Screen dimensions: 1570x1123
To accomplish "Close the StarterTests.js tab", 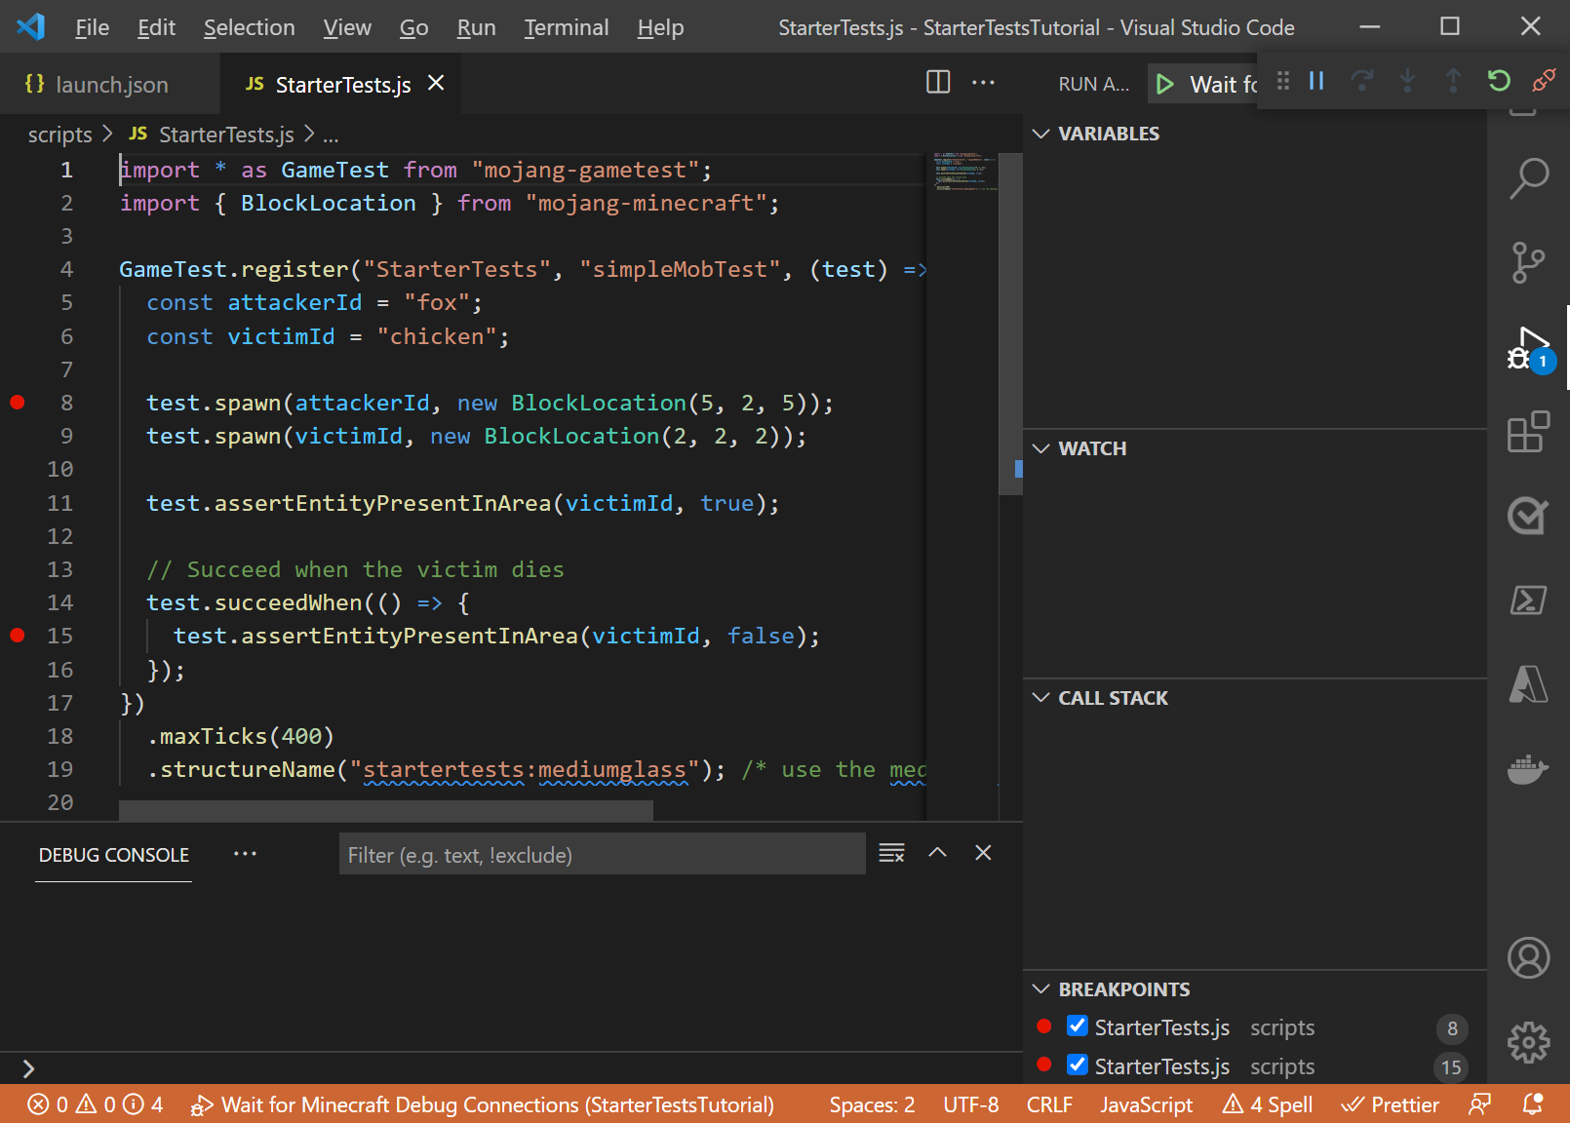I will point(436,84).
